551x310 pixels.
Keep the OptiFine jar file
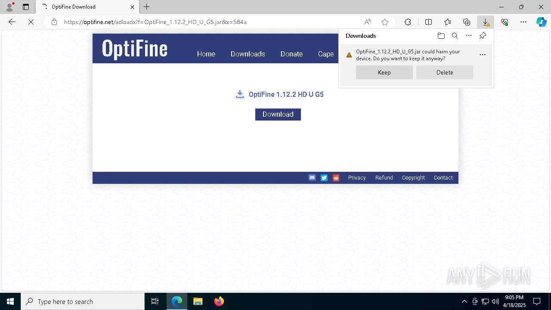[384, 72]
